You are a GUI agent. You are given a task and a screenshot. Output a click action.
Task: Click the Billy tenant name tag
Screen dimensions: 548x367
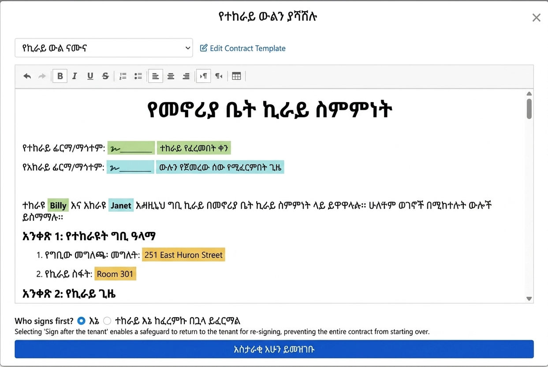[x=58, y=205]
